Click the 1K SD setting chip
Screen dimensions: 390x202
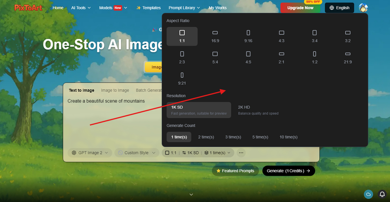click(191, 153)
